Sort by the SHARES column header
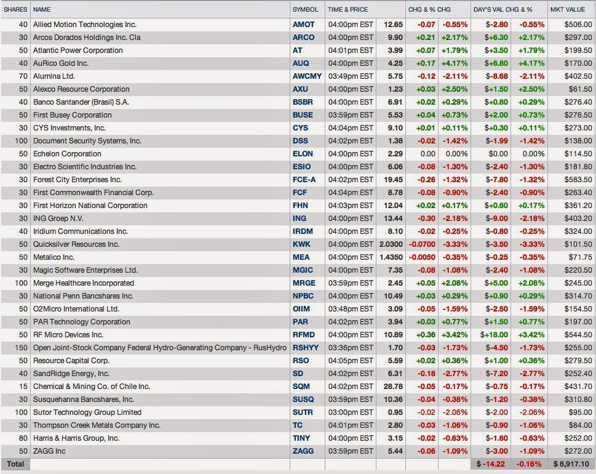Image resolution: width=596 pixels, height=474 pixels. coord(15,9)
